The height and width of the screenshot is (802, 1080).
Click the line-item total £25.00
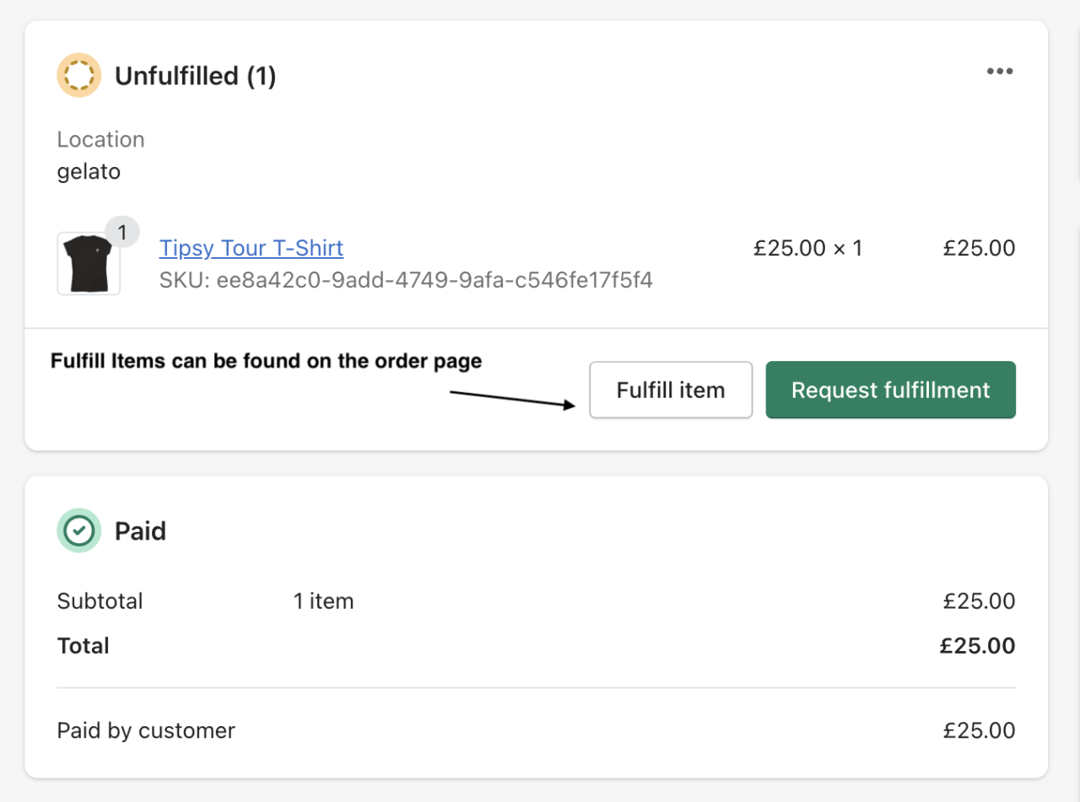pyautogui.click(x=979, y=248)
